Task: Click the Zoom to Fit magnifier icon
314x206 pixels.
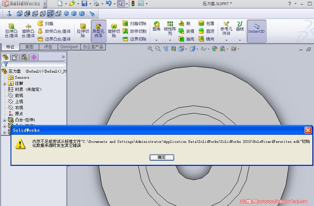Action: tap(150, 49)
